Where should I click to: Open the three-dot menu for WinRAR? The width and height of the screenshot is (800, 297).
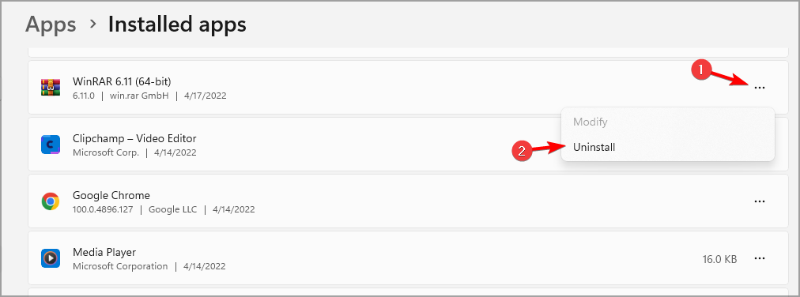click(x=759, y=88)
